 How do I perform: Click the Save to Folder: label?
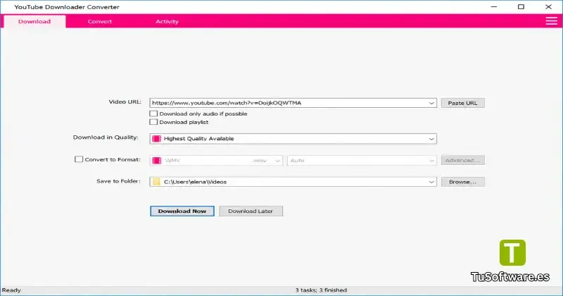tap(118, 181)
